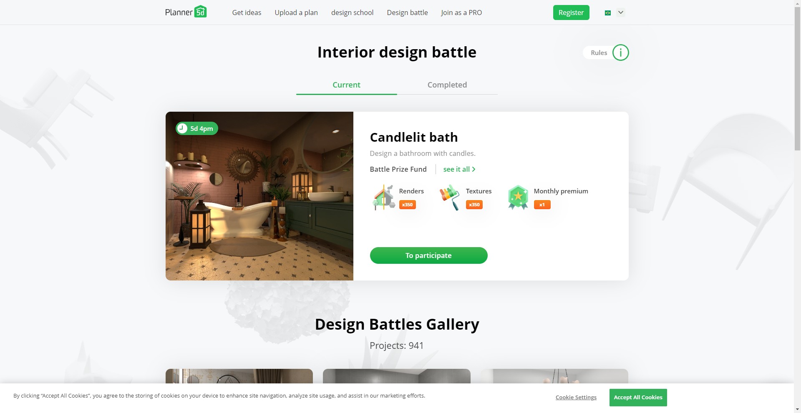Click the Brazil flag language icon

coord(608,13)
